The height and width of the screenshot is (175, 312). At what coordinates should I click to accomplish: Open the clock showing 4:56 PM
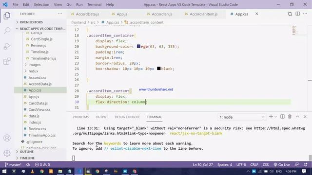point(291,171)
